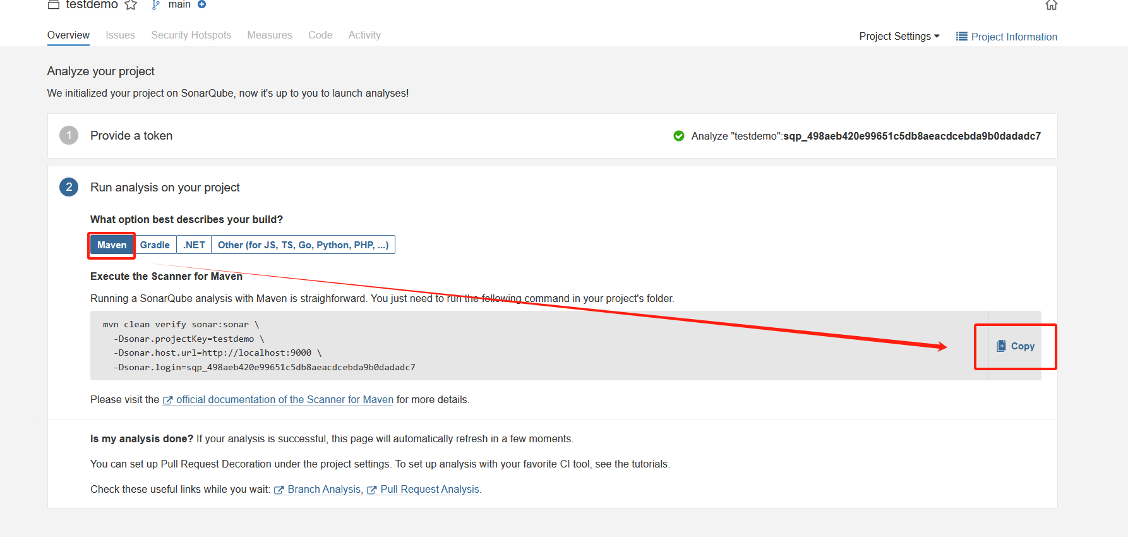Open the project homepage house icon
The image size is (1128, 537).
1051,5
